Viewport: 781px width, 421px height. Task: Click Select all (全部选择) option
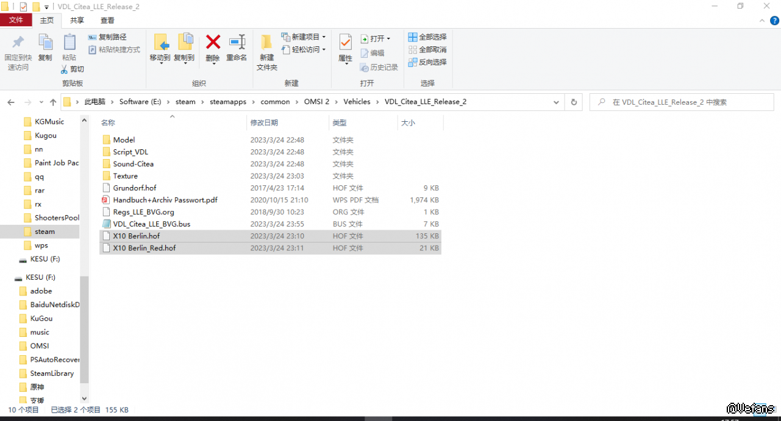click(427, 37)
